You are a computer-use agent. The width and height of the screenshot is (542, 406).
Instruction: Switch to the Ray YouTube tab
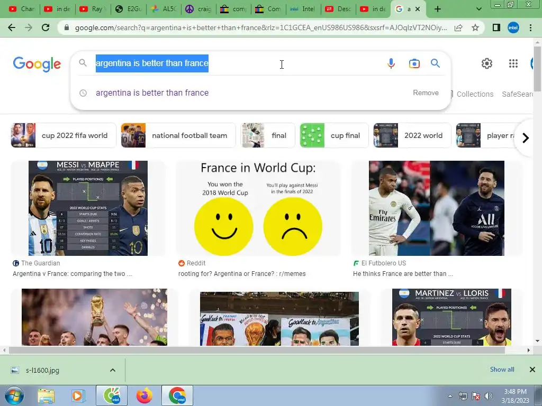coord(93,9)
